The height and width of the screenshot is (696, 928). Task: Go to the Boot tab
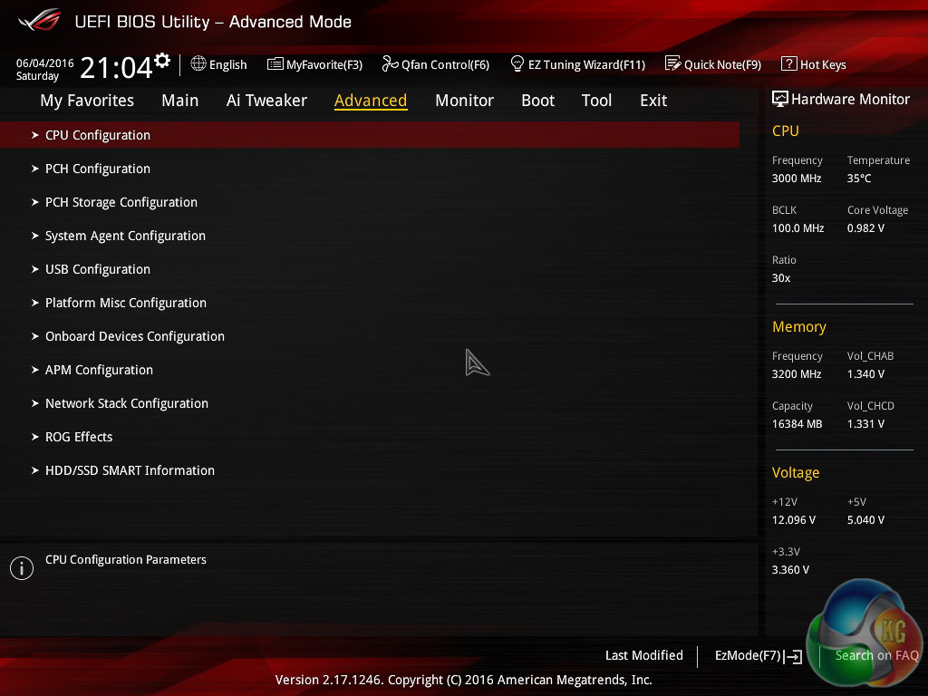pos(537,101)
